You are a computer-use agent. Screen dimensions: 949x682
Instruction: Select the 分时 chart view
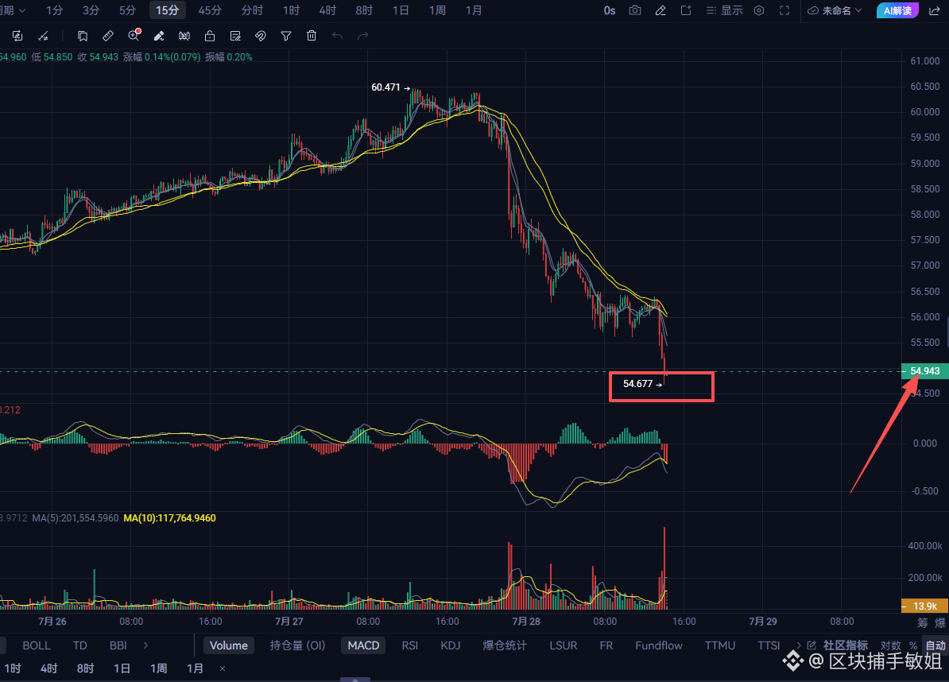click(252, 10)
